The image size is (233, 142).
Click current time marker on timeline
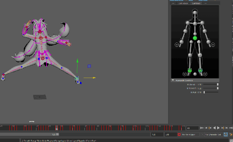tap(57, 128)
